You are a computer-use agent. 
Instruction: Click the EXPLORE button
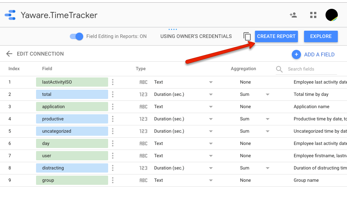tap(321, 36)
